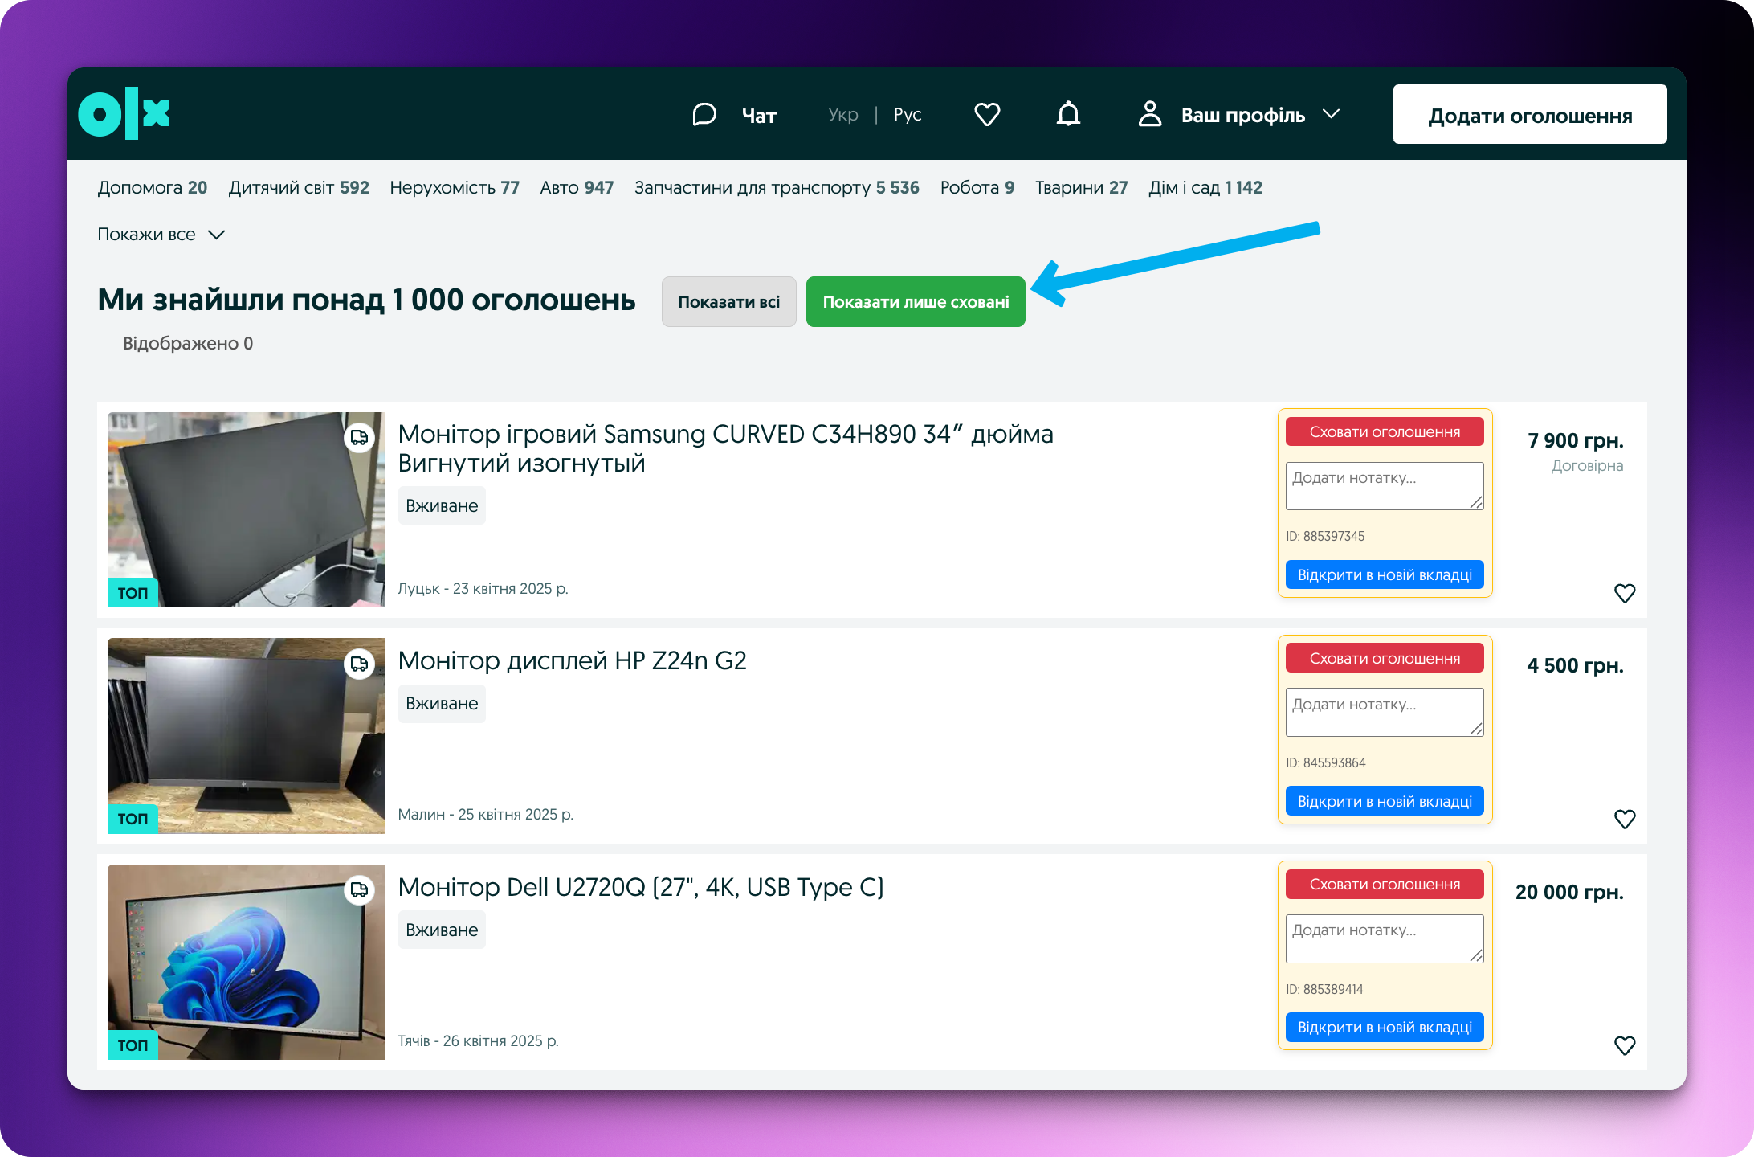Open Dell U2720Q monitor thumbnail
1754x1157 pixels.
247,963
